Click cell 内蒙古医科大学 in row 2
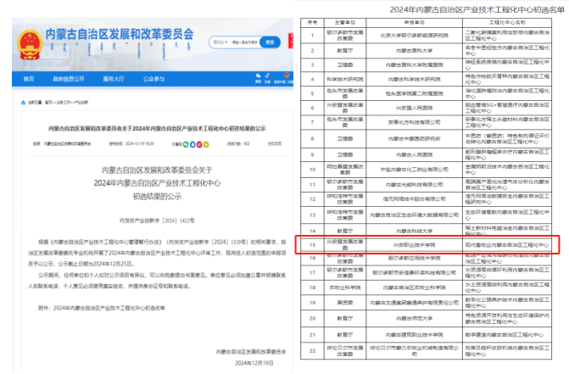Image resolution: width=569 pixels, height=374 pixels. (x=415, y=51)
